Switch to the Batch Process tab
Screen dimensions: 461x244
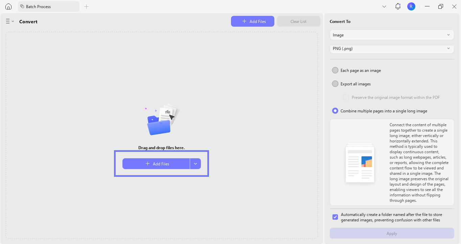point(49,6)
